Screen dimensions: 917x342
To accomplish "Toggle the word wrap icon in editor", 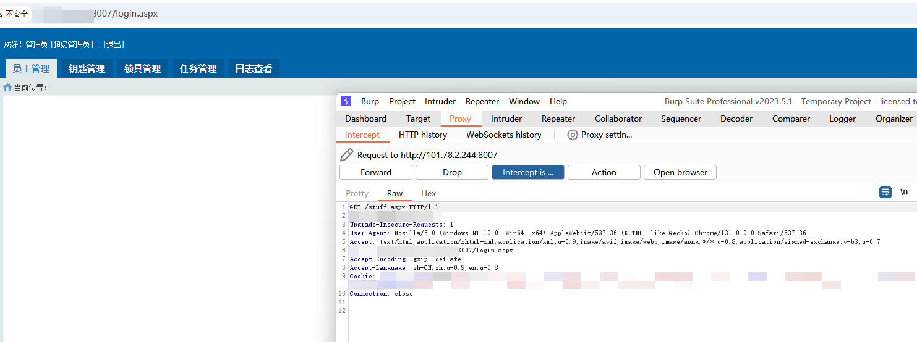I will (x=885, y=193).
